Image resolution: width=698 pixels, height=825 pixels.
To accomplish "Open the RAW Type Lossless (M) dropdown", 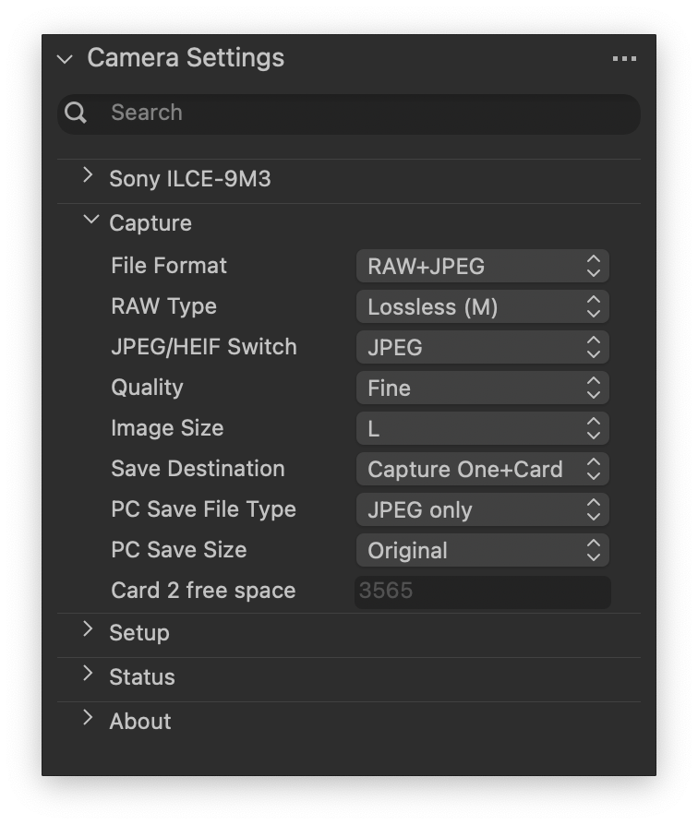I will pos(482,307).
